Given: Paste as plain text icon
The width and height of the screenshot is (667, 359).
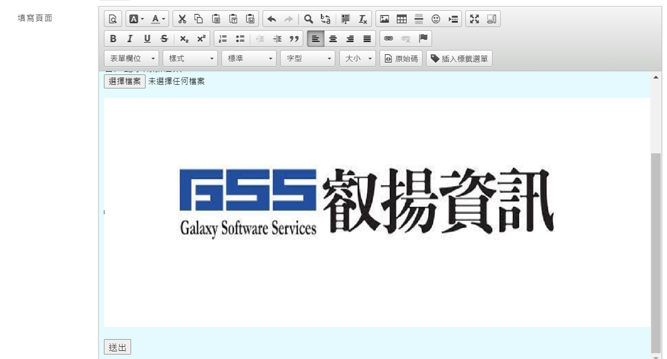Looking at the screenshot, I should (233, 19).
